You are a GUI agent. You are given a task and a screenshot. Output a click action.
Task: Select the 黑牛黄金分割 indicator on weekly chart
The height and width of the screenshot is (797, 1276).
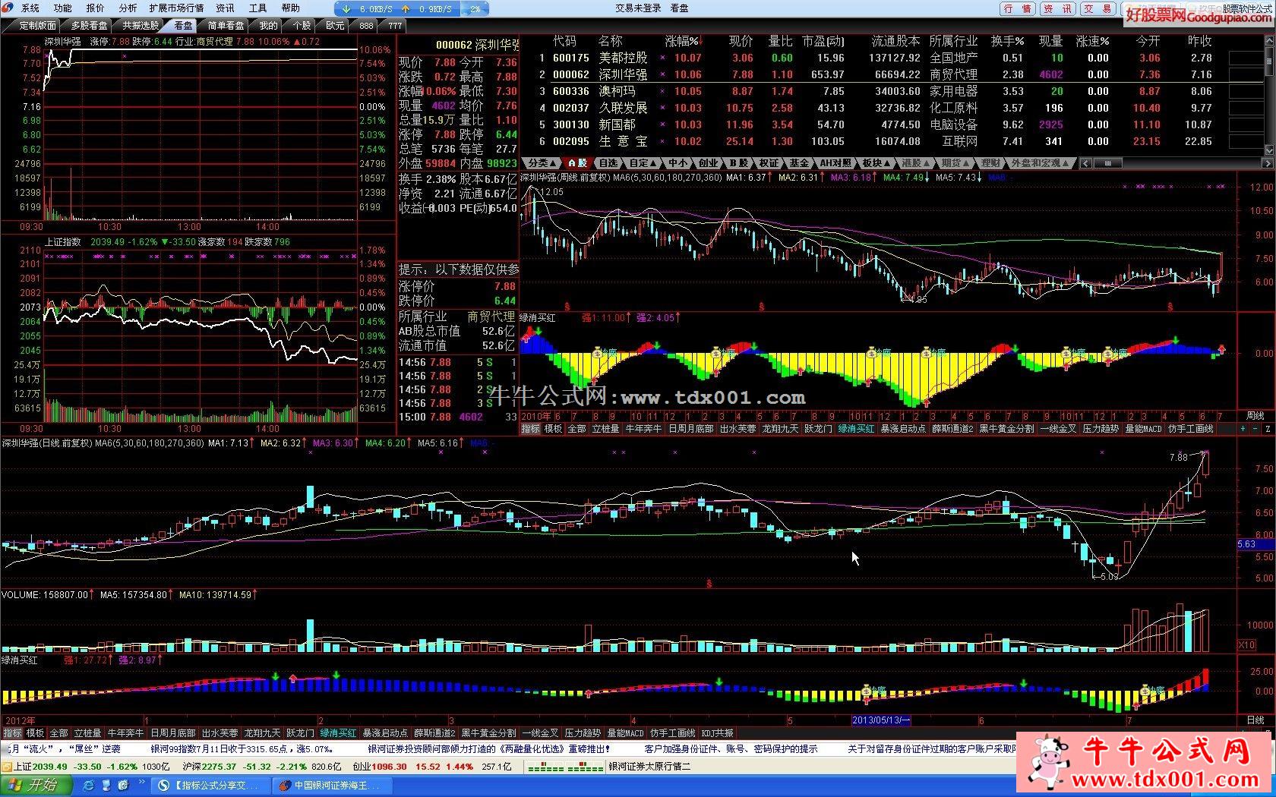pos(1006,429)
